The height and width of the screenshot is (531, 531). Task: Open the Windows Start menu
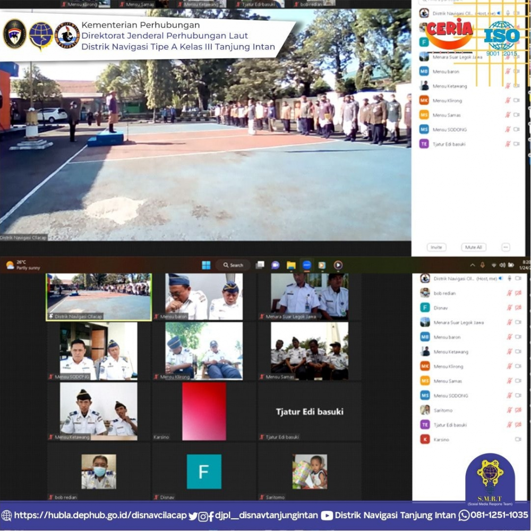(x=206, y=265)
